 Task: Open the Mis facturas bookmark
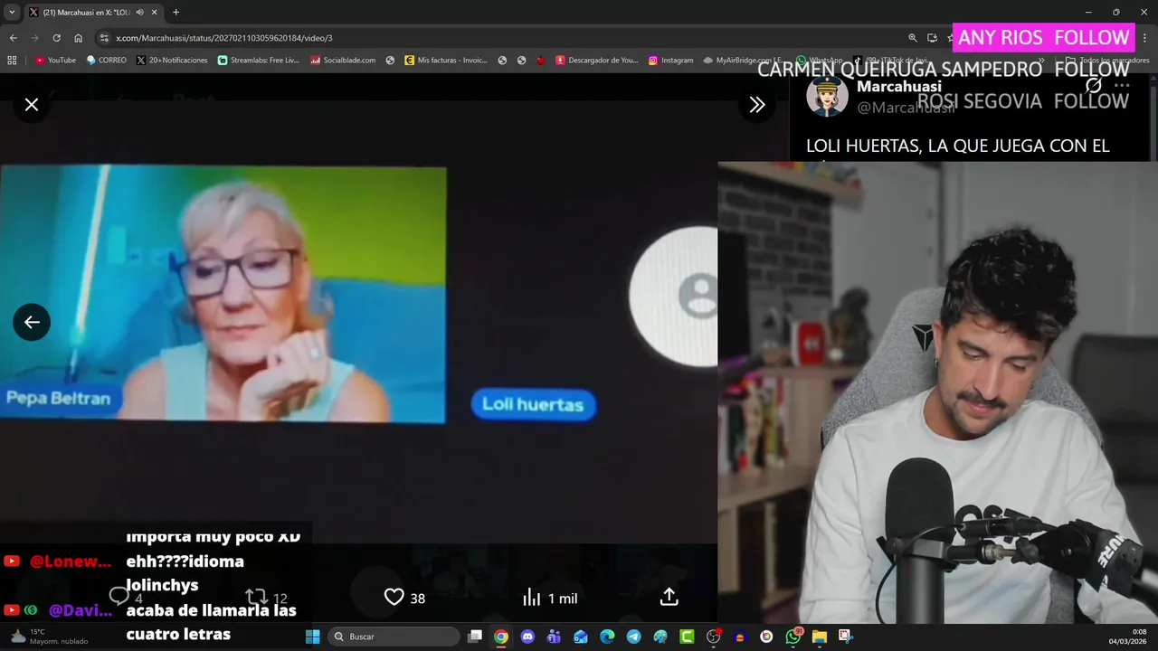click(446, 61)
